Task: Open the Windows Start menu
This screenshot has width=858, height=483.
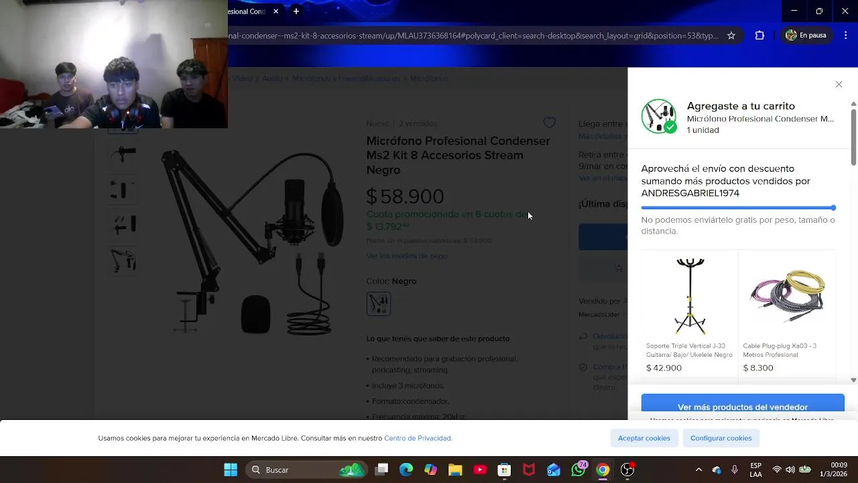Action: (231, 470)
